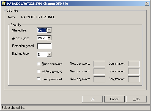Image resolution: width=151 pixels, height=111 pixels.
Task: Open the Backup type dropdown
Action: click(x=49, y=54)
